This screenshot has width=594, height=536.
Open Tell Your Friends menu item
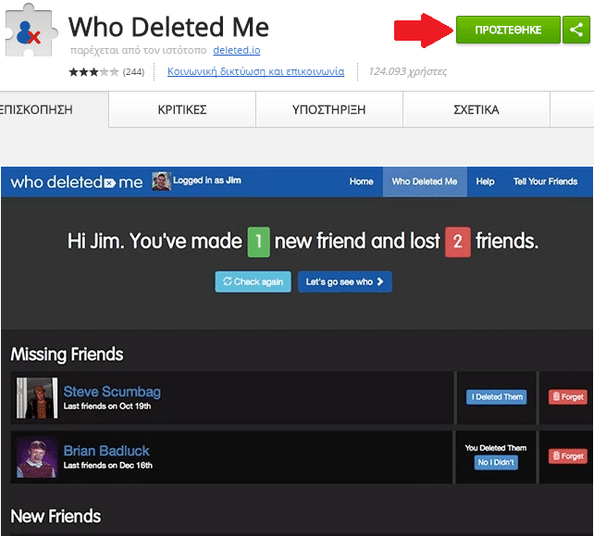click(545, 181)
